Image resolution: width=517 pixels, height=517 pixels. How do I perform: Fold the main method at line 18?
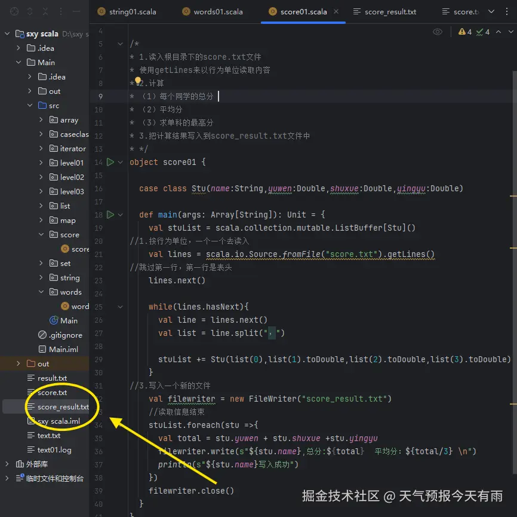click(x=121, y=215)
